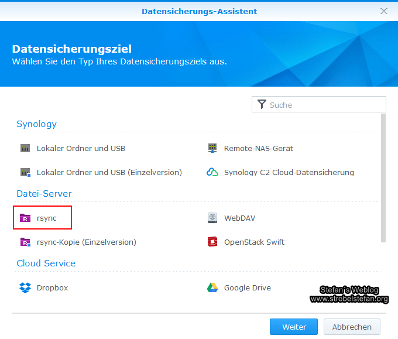This screenshot has width=398, height=339.
Task: Pick 'Synology C2 Cloud-Datensicherung' label
Action: point(289,172)
